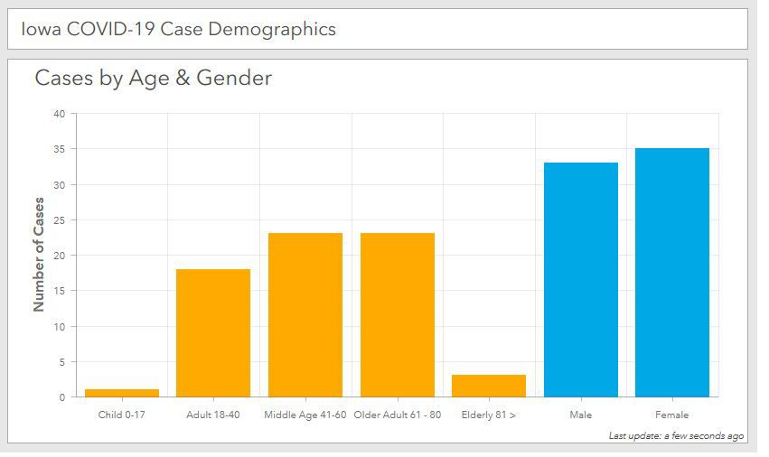
Task: Click the 'Older Adult 61 - 80' axis label
Action: point(398,415)
